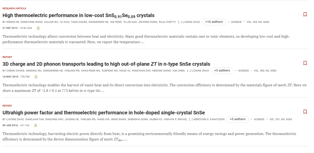Open Li-Dong Zhao link in first article

[x=191, y=22]
